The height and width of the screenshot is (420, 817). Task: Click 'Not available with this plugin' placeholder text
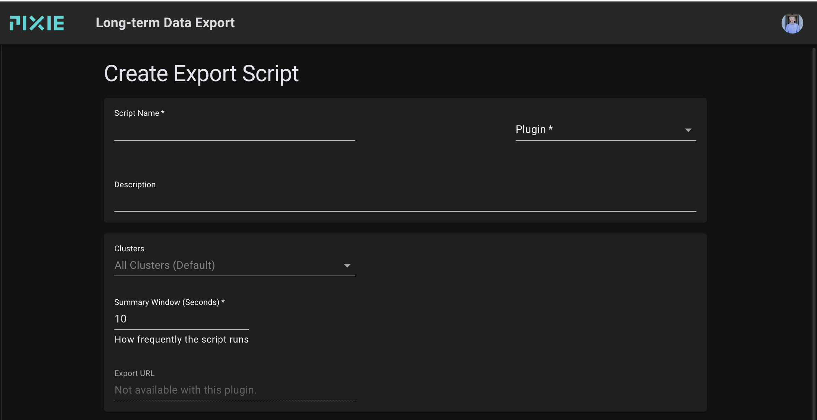tap(185, 390)
